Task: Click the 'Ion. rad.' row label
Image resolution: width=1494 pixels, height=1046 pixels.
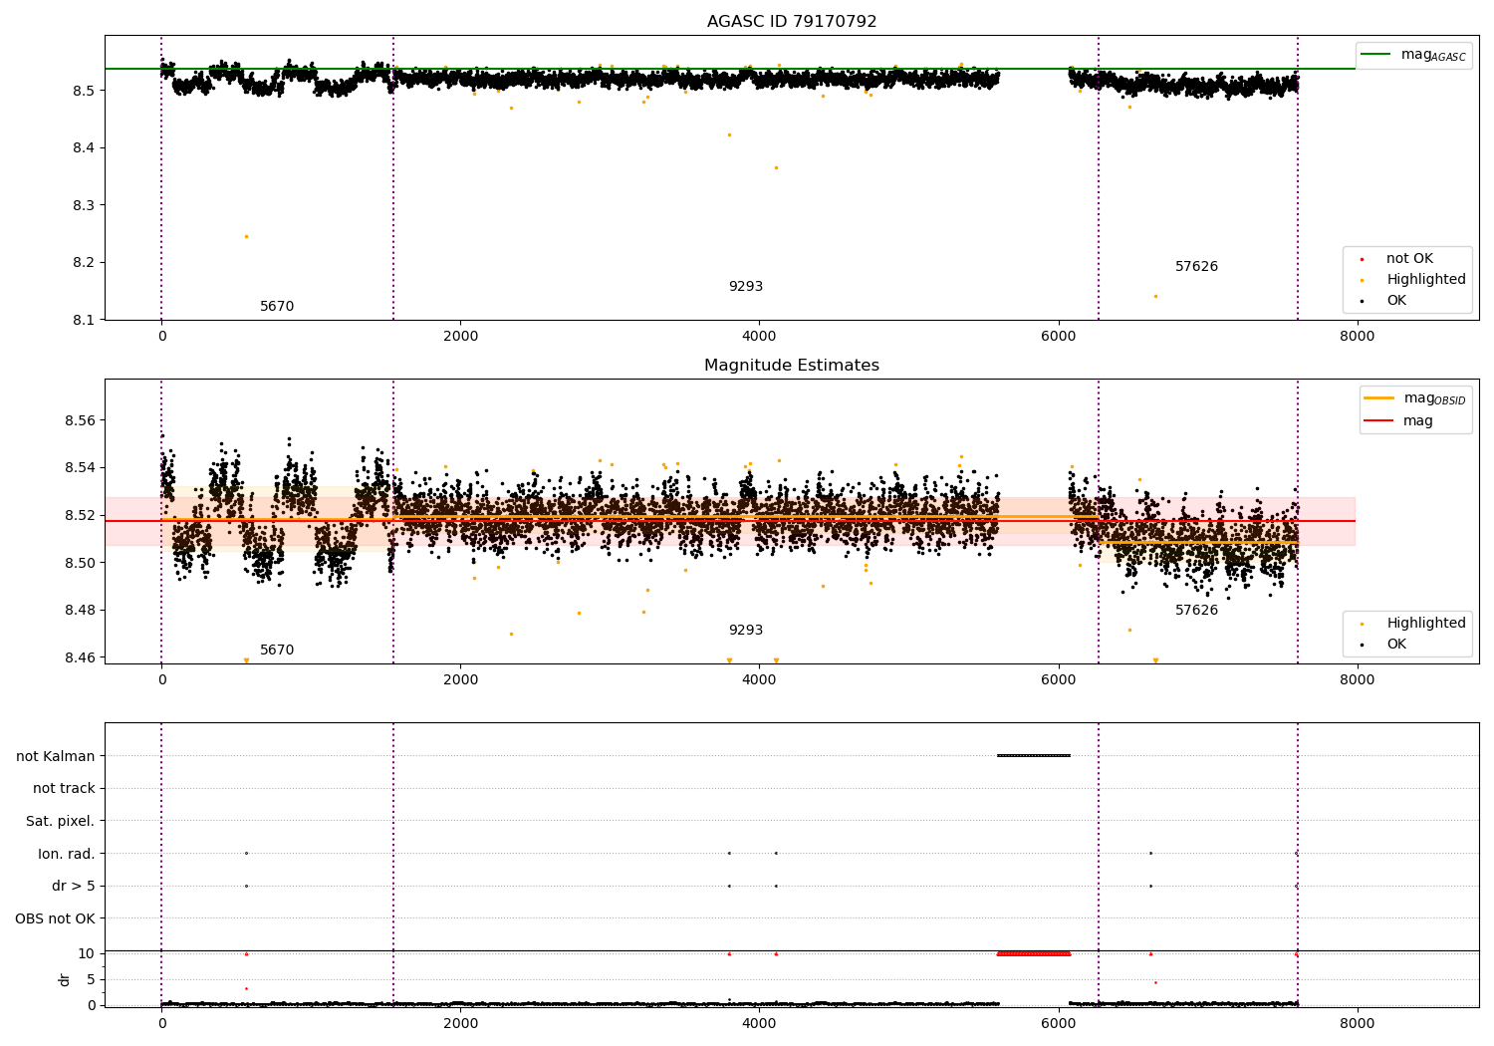Action: tap(67, 854)
